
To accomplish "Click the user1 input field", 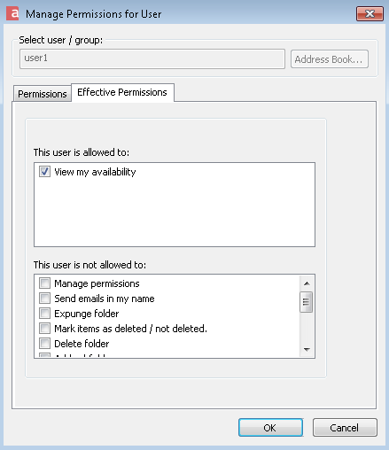I will [152, 58].
